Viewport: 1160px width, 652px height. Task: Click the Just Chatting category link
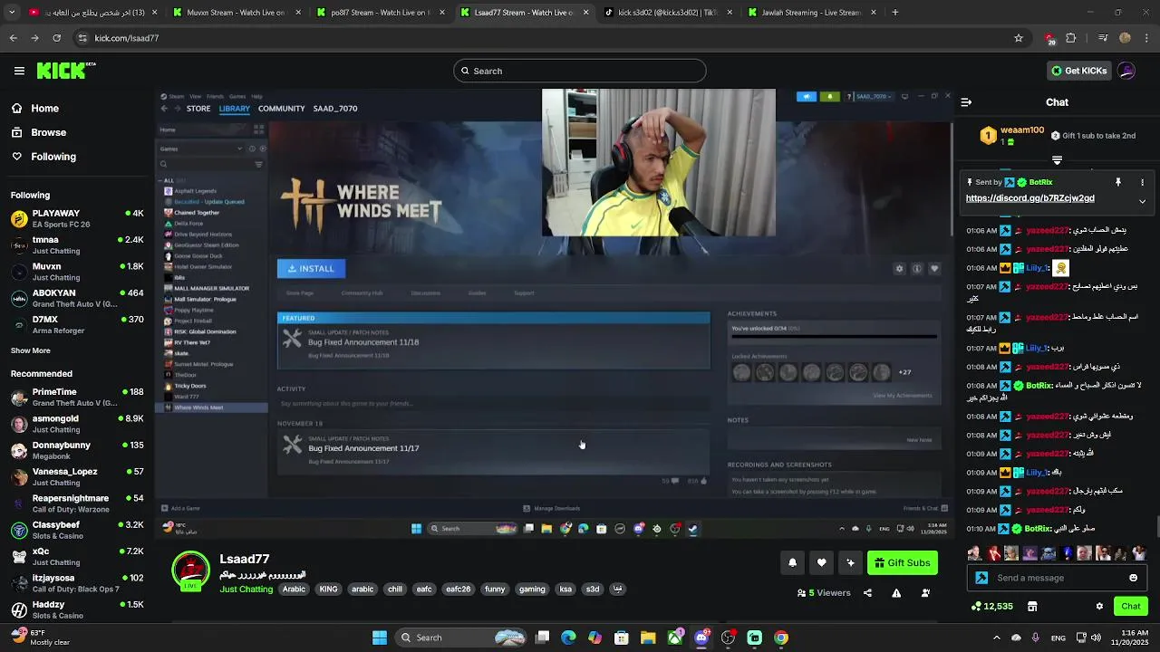coord(246,589)
